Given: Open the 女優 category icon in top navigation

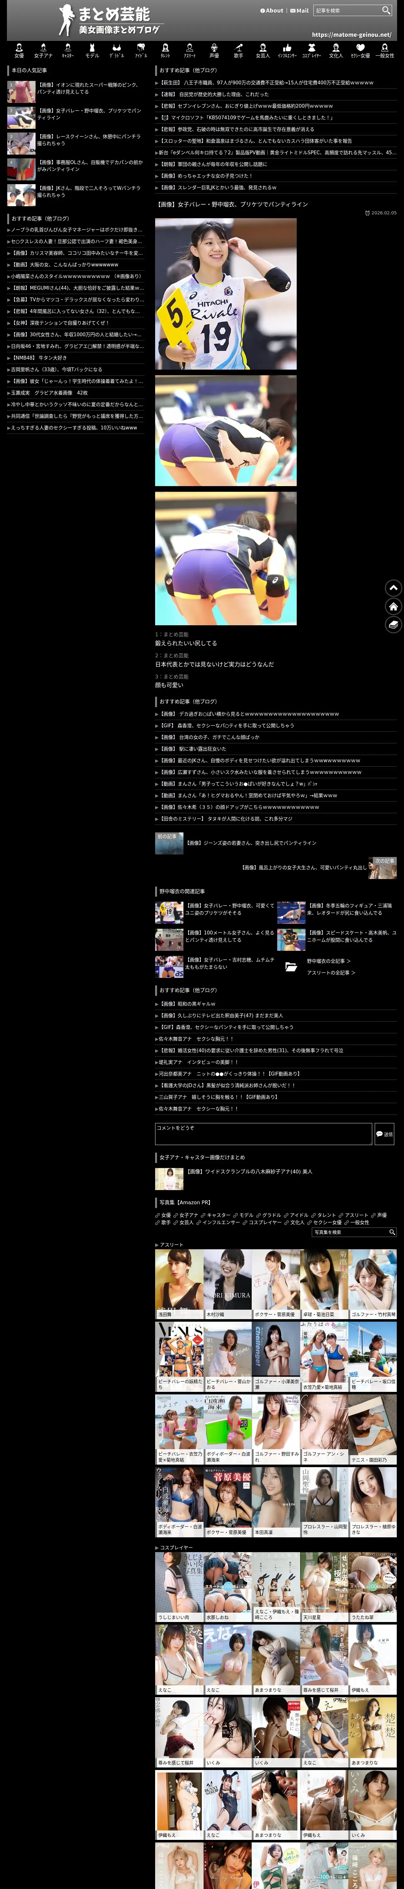Looking at the screenshot, I should tap(19, 51).
